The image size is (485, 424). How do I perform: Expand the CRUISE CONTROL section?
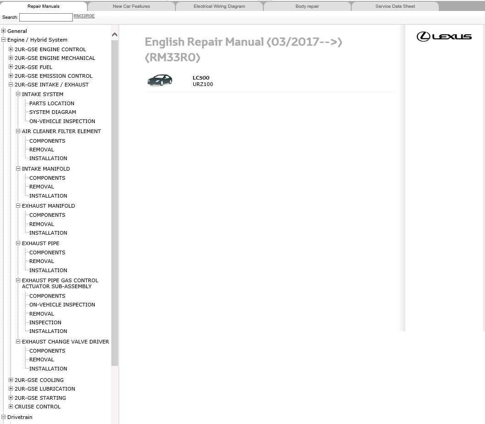pos(11,407)
